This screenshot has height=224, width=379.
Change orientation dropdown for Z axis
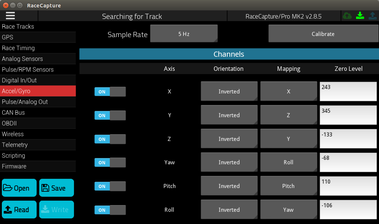[229, 139]
